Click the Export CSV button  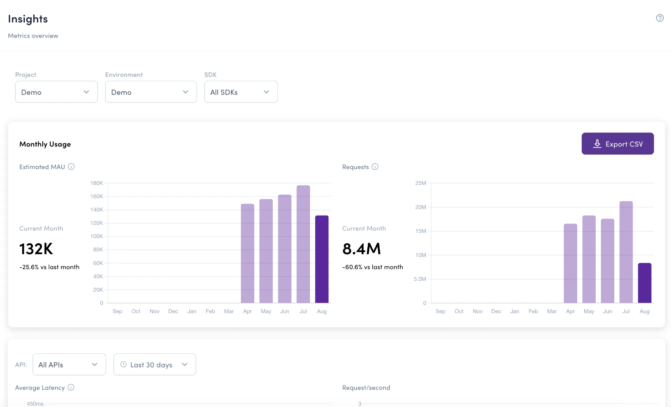(618, 143)
